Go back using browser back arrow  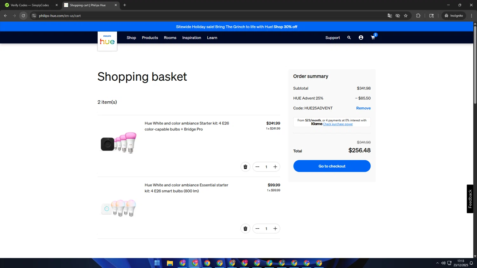click(5, 16)
